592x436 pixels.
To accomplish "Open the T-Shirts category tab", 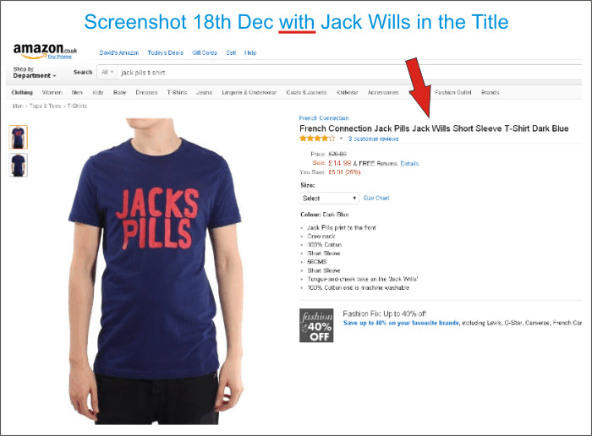I will [177, 92].
